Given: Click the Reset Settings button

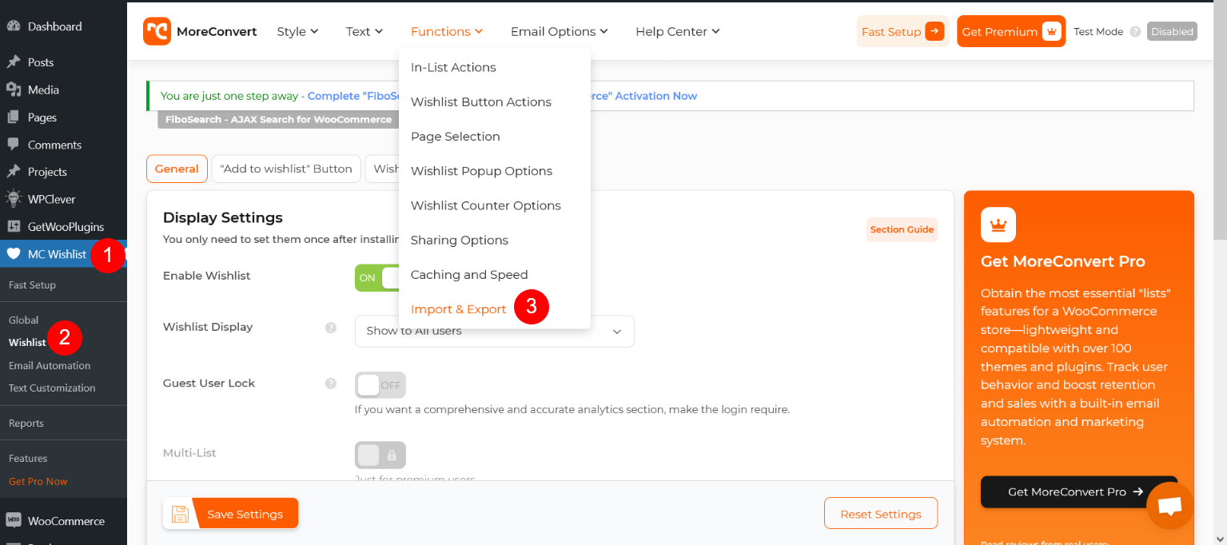Looking at the screenshot, I should (x=881, y=514).
